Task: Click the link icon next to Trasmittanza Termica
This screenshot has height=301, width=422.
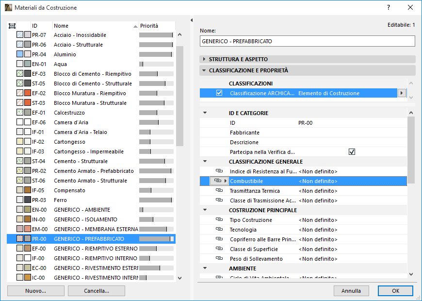Action: 219,190
